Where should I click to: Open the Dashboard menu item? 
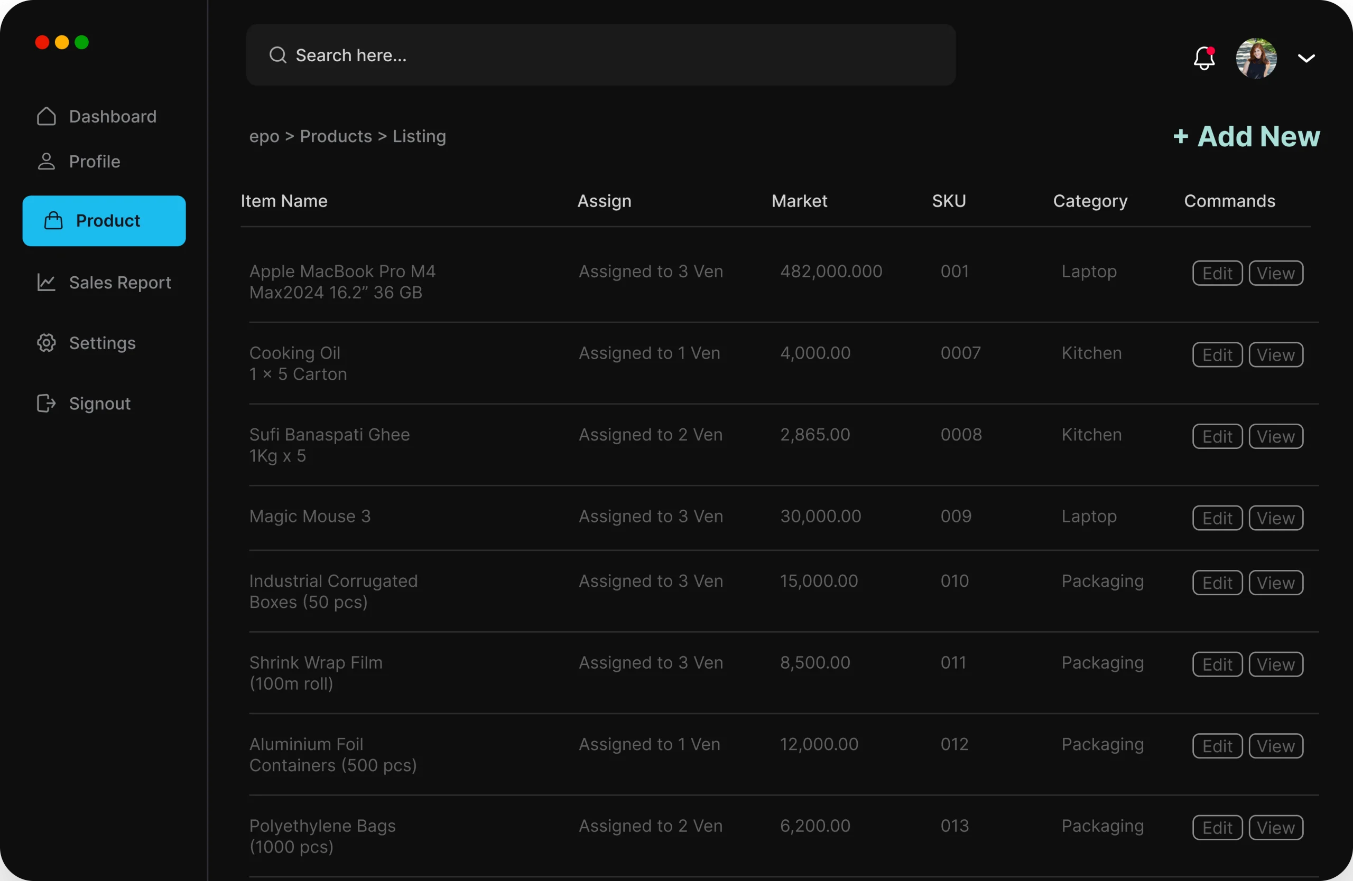tap(113, 116)
